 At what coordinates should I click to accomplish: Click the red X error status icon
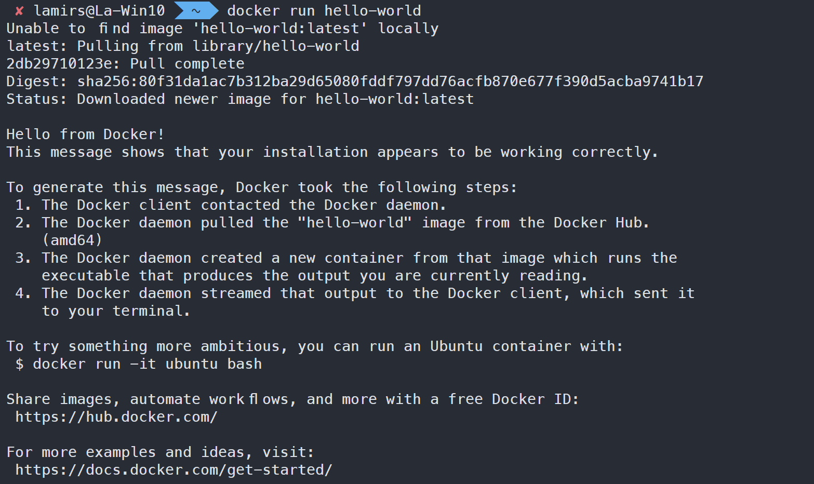(x=19, y=11)
